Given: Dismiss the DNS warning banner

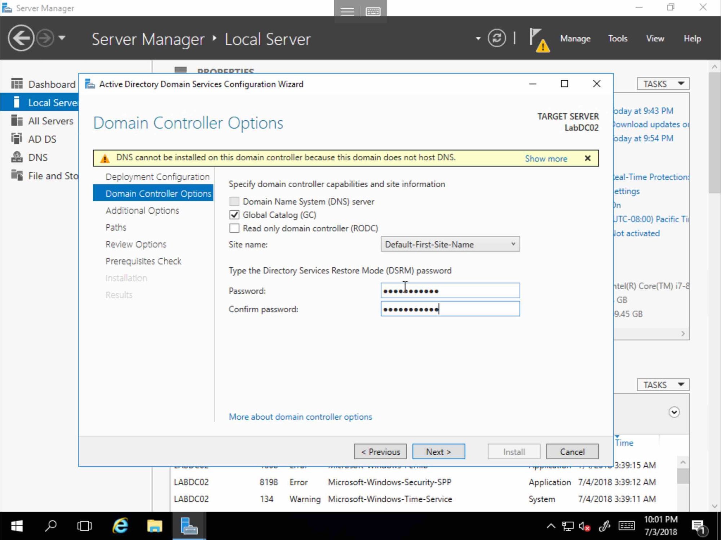Looking at the screenshot, I should [588, 158].
